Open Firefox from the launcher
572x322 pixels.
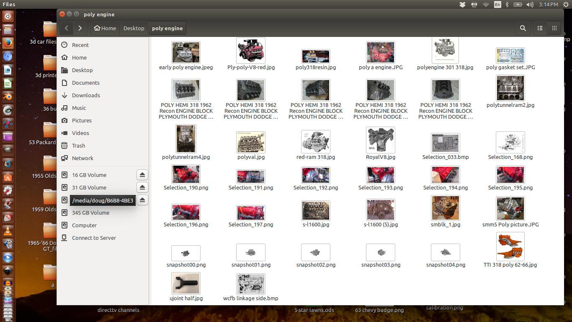8,43
